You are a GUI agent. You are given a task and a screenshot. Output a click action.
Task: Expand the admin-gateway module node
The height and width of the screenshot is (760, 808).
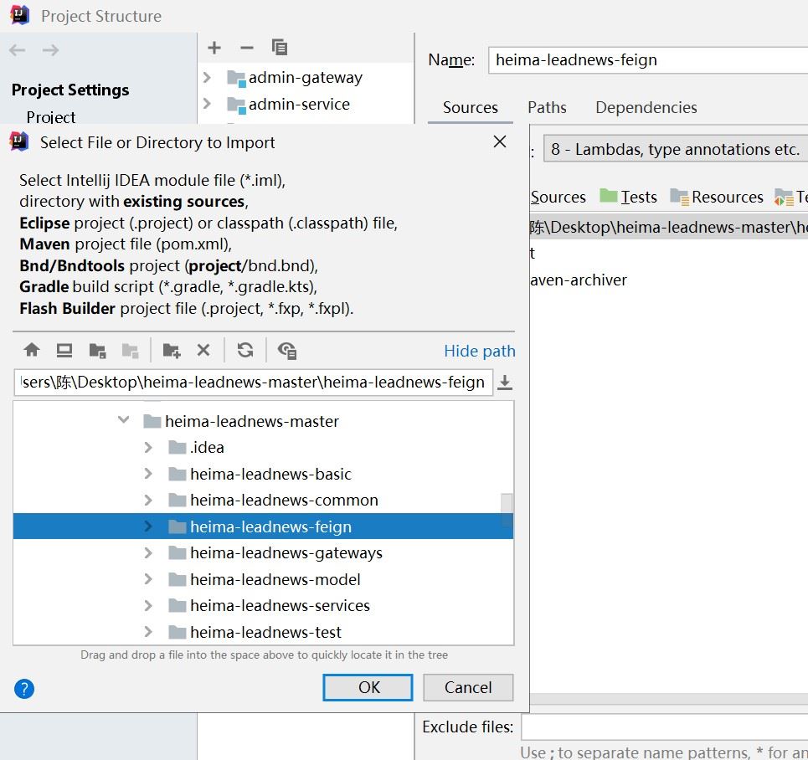(207, 77)
